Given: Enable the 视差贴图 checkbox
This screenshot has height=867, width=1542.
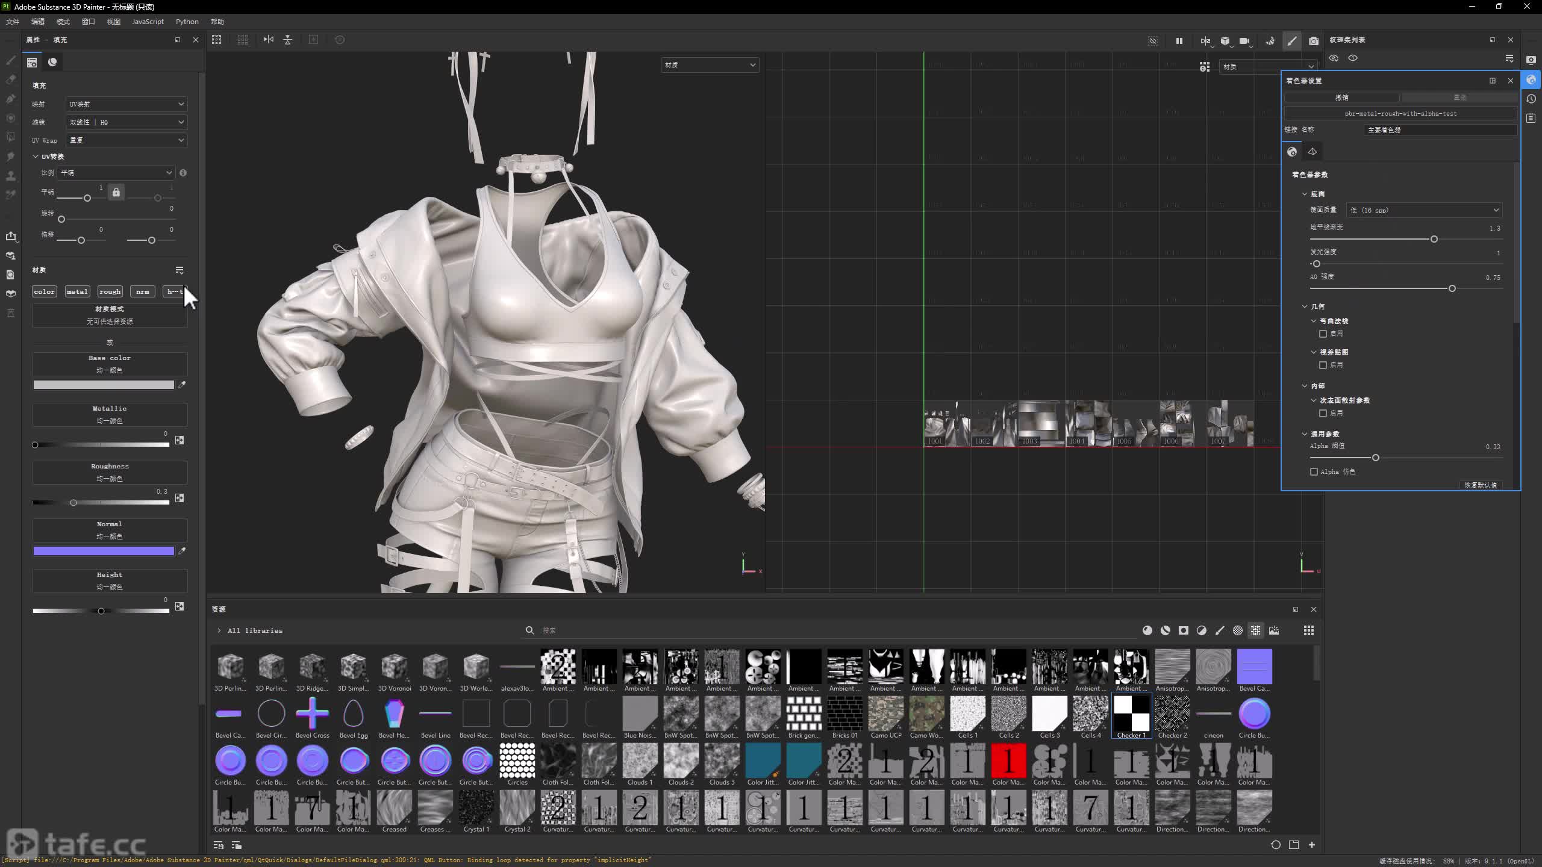Looking at the screenshot, I should click(1323, 365).
